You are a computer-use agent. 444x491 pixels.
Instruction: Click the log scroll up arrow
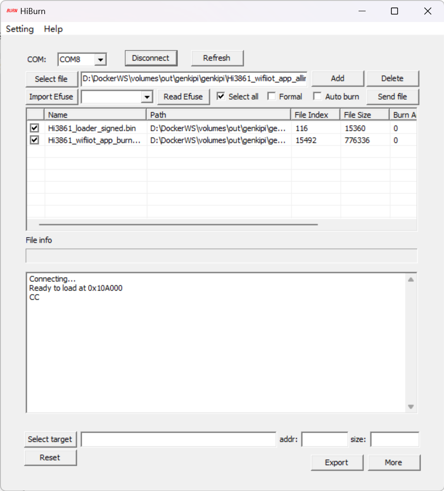coord(411,279)
